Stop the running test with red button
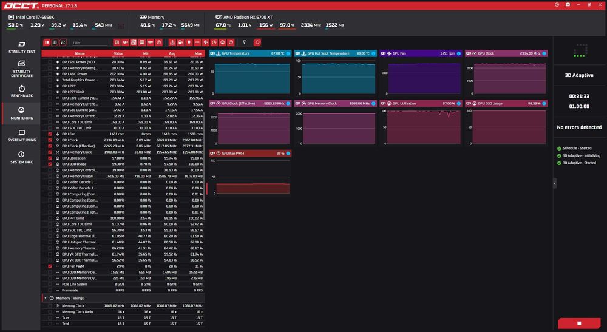Image resolution: width=607 pixels, height=332 pixels. coord(579,323)
